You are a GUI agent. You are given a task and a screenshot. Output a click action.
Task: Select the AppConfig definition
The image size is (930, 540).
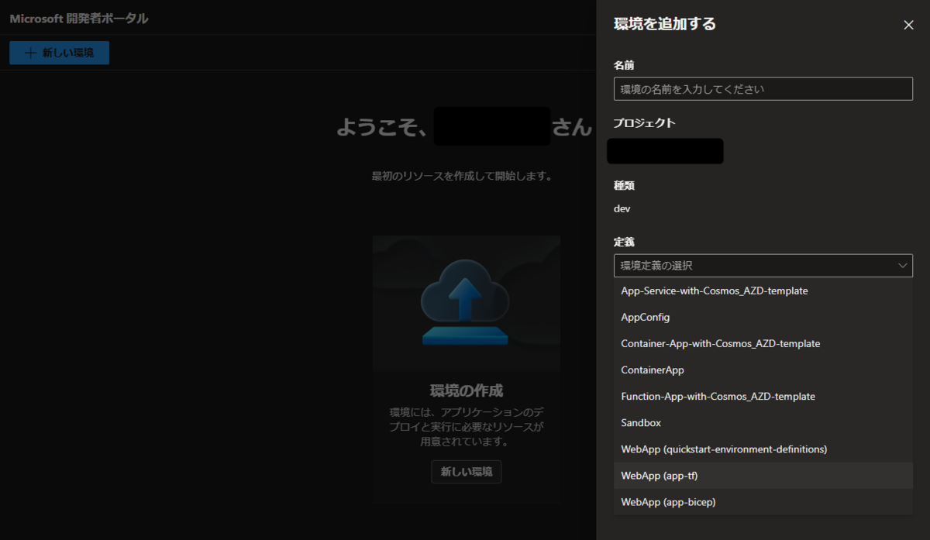point(763,318)
